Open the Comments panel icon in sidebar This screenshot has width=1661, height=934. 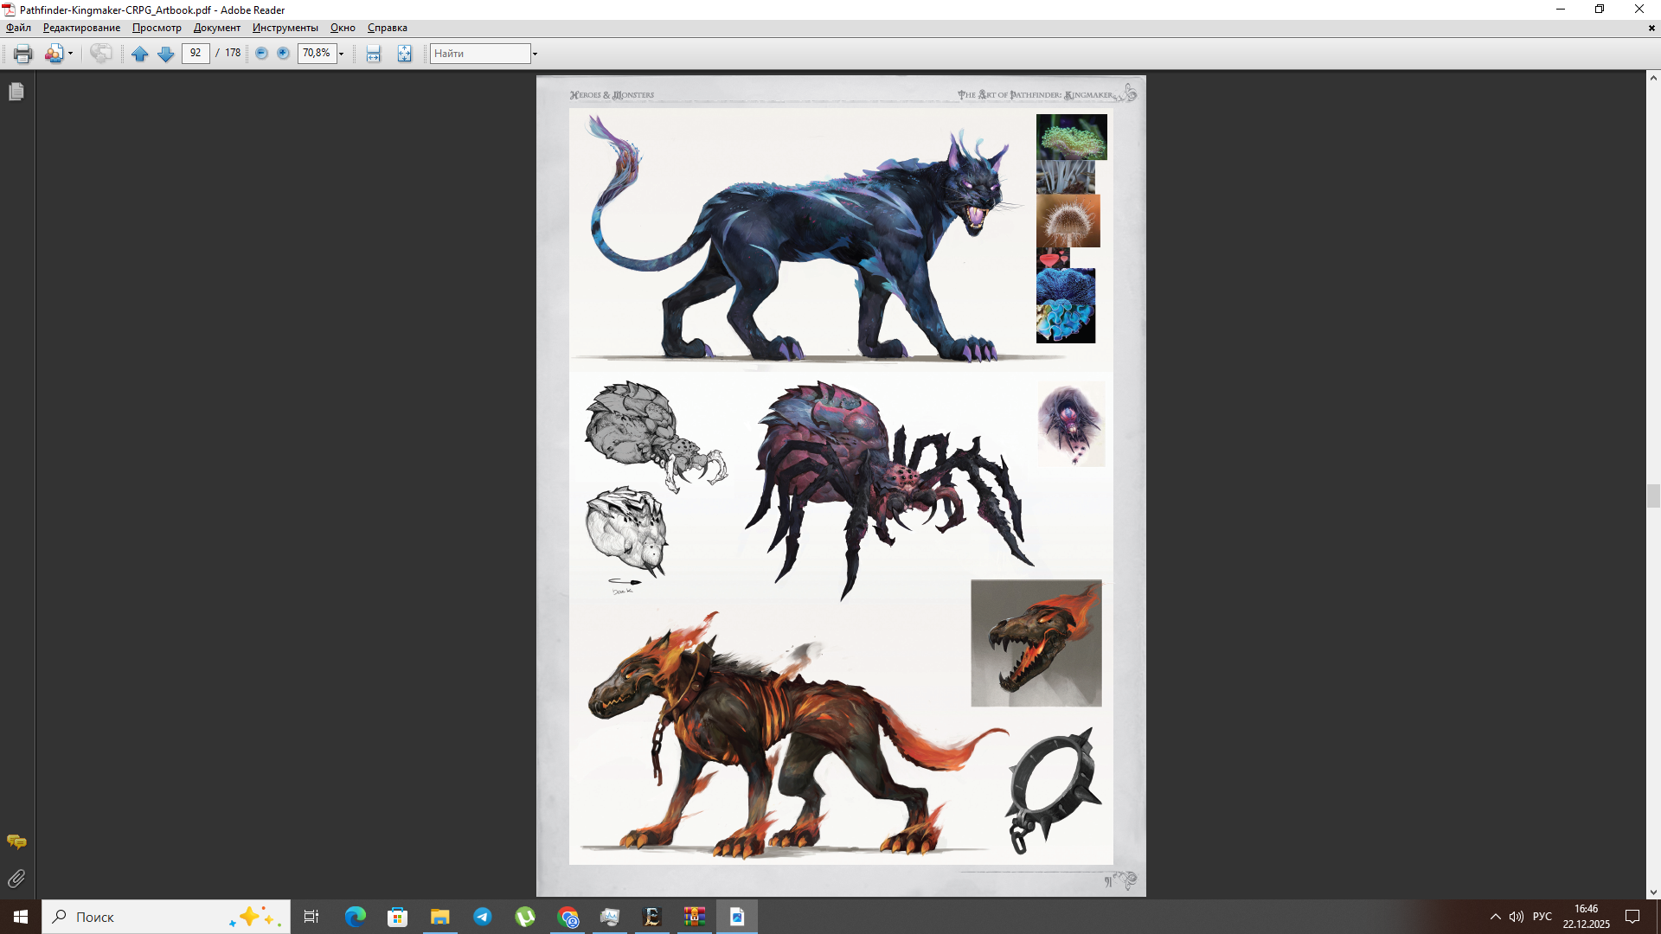pyautogui.click(x=16, y=841)
